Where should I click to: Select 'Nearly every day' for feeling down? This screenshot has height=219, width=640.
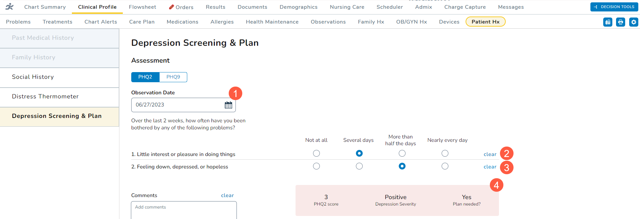tap(445, 166)
